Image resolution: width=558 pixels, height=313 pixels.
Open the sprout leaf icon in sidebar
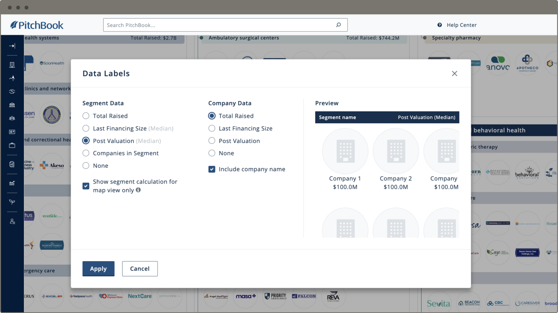(12, 202)
